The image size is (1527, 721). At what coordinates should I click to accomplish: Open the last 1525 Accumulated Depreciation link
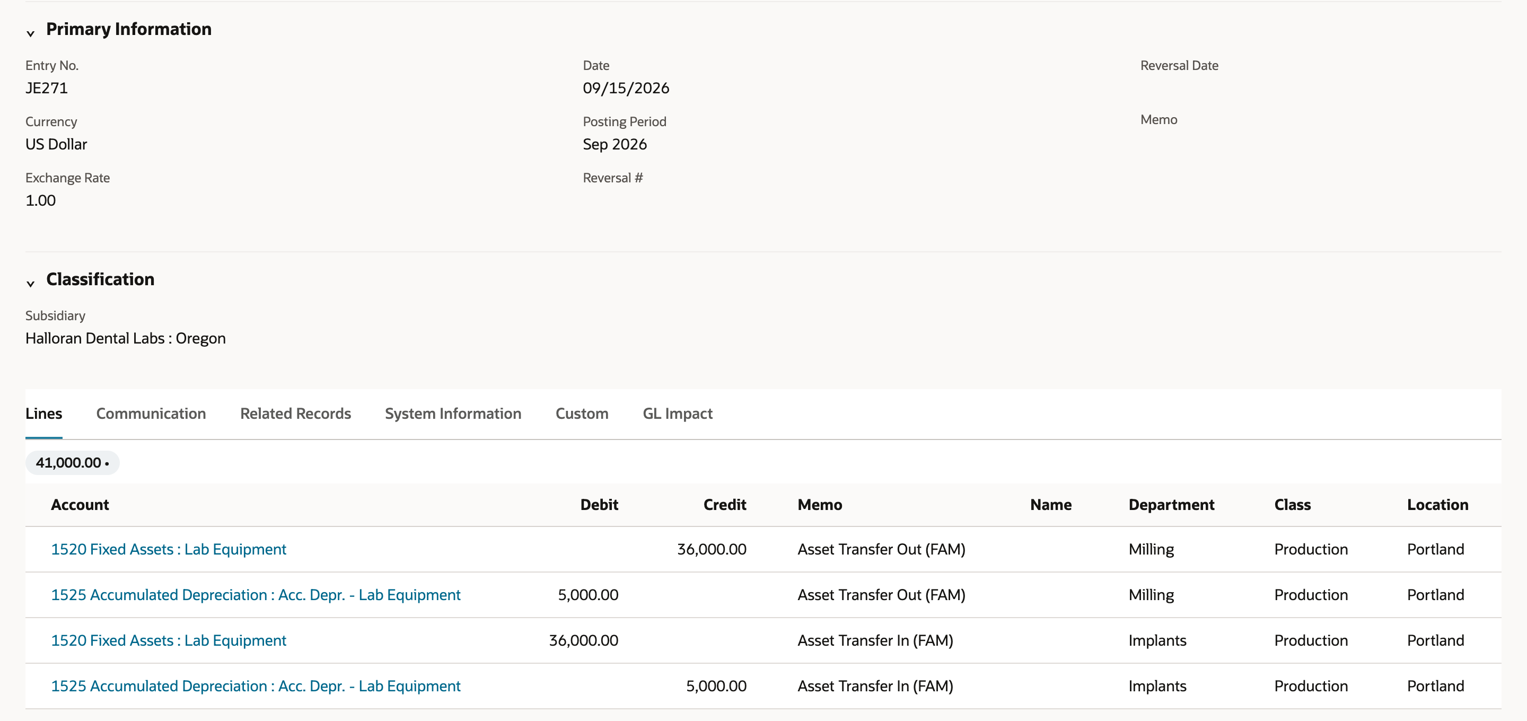[x=256, y=686]
